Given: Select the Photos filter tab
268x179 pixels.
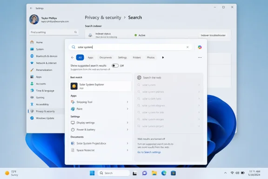Looking at the screenshot, I should (151, 57).
